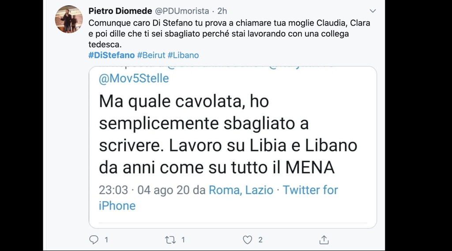Open the #DiStefano hashtag
452x251 pixels.
(x=112, y=55)
